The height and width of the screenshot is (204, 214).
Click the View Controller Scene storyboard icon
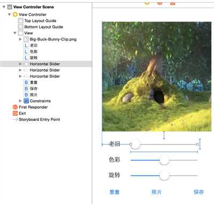[10, 7]
